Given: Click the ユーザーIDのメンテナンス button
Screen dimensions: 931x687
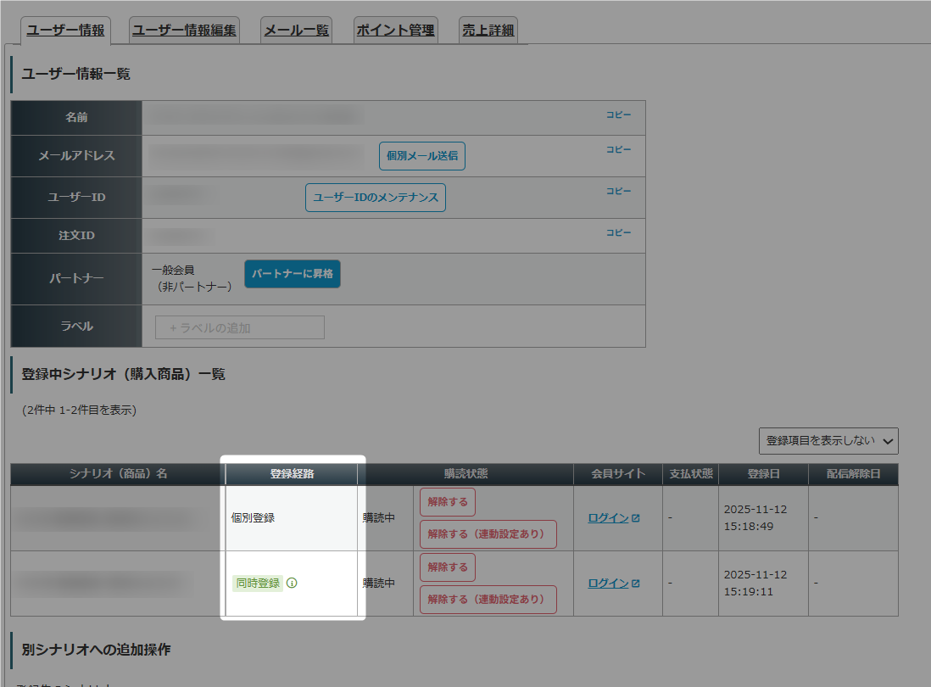Looking at the screenshot, I should (376, 197).
